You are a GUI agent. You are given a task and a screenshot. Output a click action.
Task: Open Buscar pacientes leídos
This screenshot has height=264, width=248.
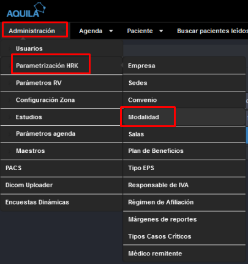pyautogui.click(x=212, y=31)
